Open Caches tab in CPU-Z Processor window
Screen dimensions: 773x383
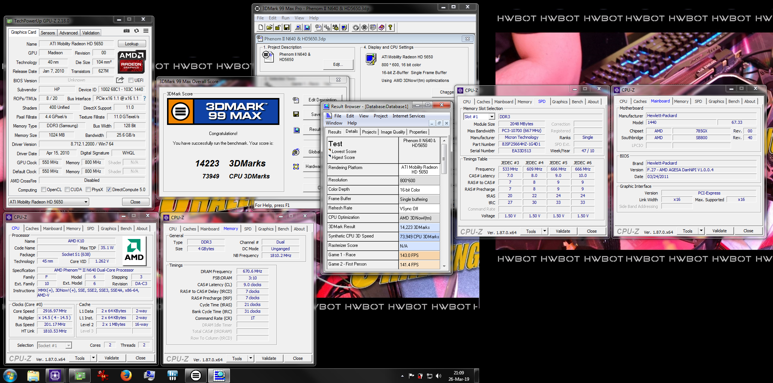click(x=32, y=229)
